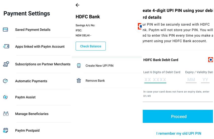Viewport: 214px width, 139px height.
Task: Click the Manage Beneficiaries people icon
Action: point(6,114)
